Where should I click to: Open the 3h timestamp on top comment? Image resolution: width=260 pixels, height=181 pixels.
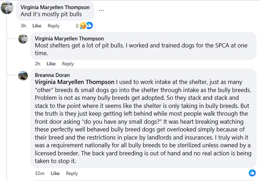point(23,26)
